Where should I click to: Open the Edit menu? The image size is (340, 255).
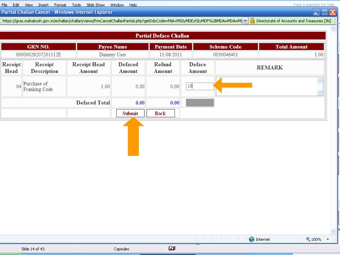[16, 5]
